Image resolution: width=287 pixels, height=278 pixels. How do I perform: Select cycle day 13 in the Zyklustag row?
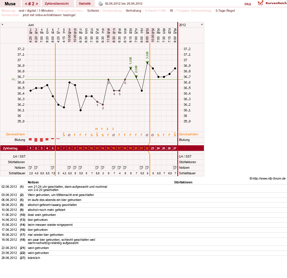click(97, 148)
